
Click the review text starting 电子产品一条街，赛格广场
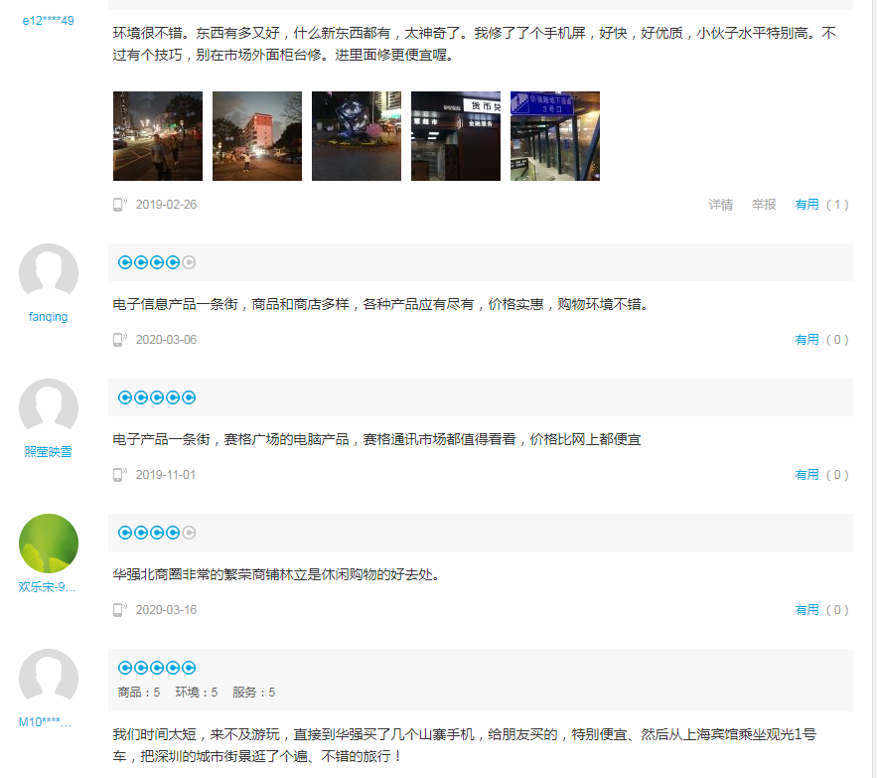[376, 439]
